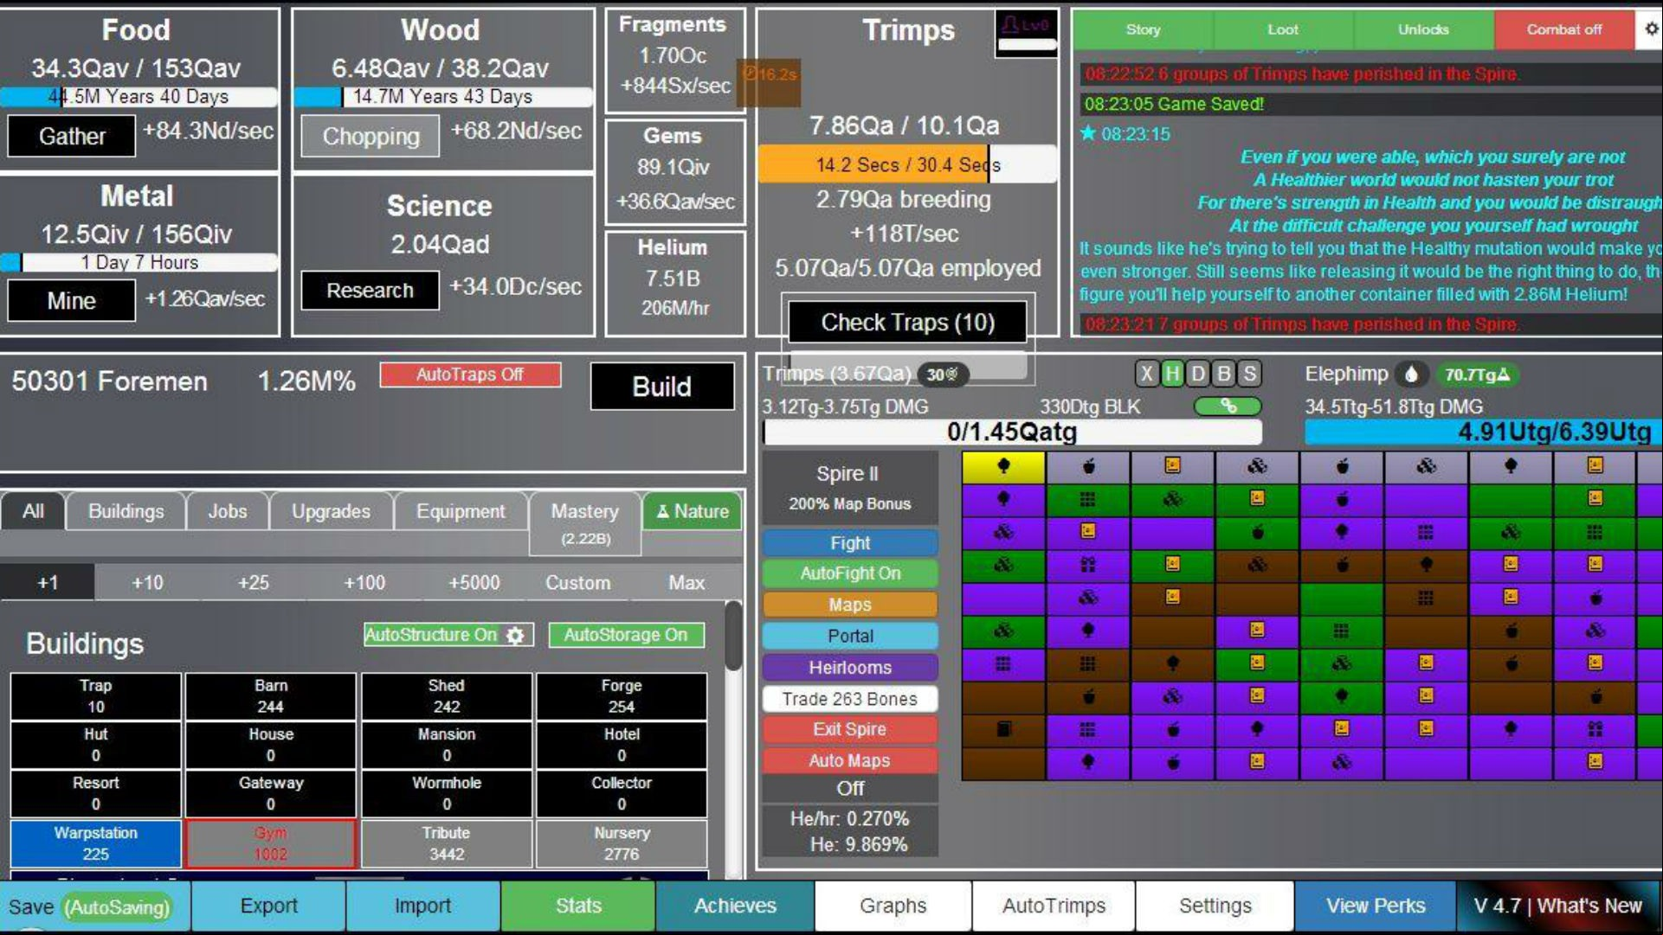
Task: Buy a Warpstation building
Action: [x=96, y=843]
